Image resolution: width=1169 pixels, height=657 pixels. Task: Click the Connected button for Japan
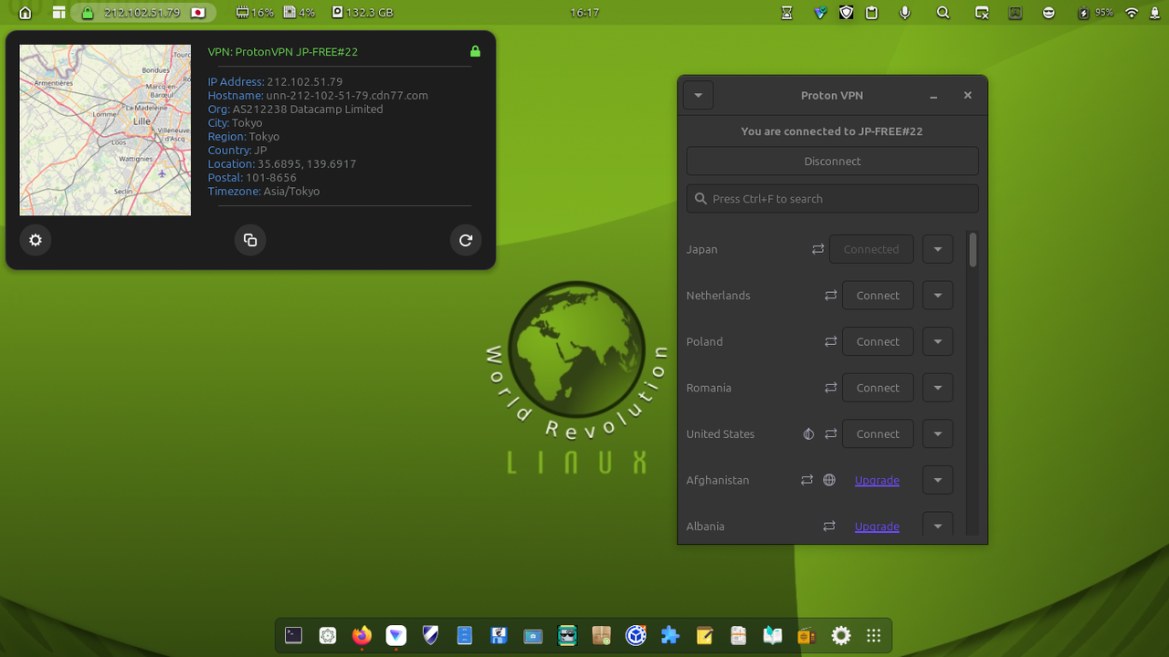[871, 249]
